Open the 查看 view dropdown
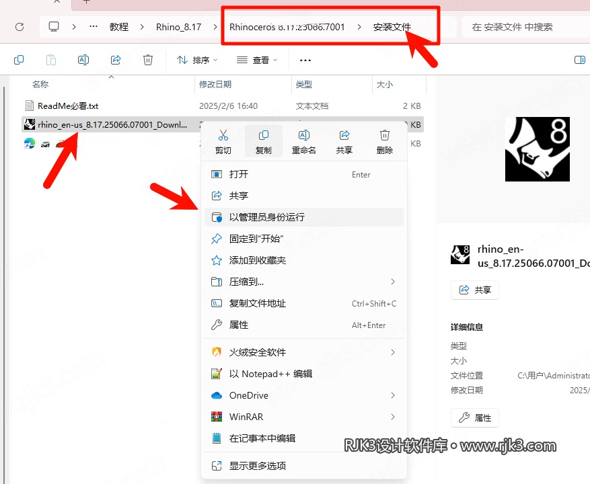This screenshot has width=590, height=484. (x=257, y=60)
